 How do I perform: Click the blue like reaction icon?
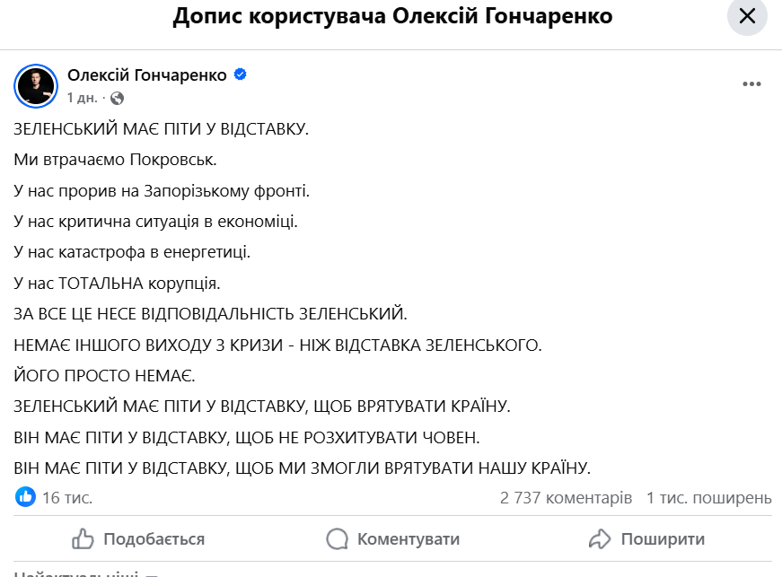[25, 496]
